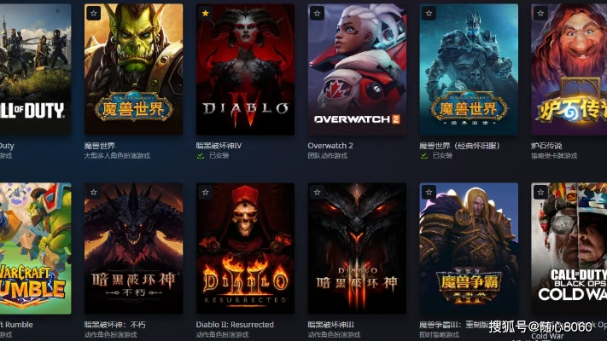Star the Call of Duty Cold War tile
Image resolution: width=607 pixels, height=341 pixels.
(540, 192)
